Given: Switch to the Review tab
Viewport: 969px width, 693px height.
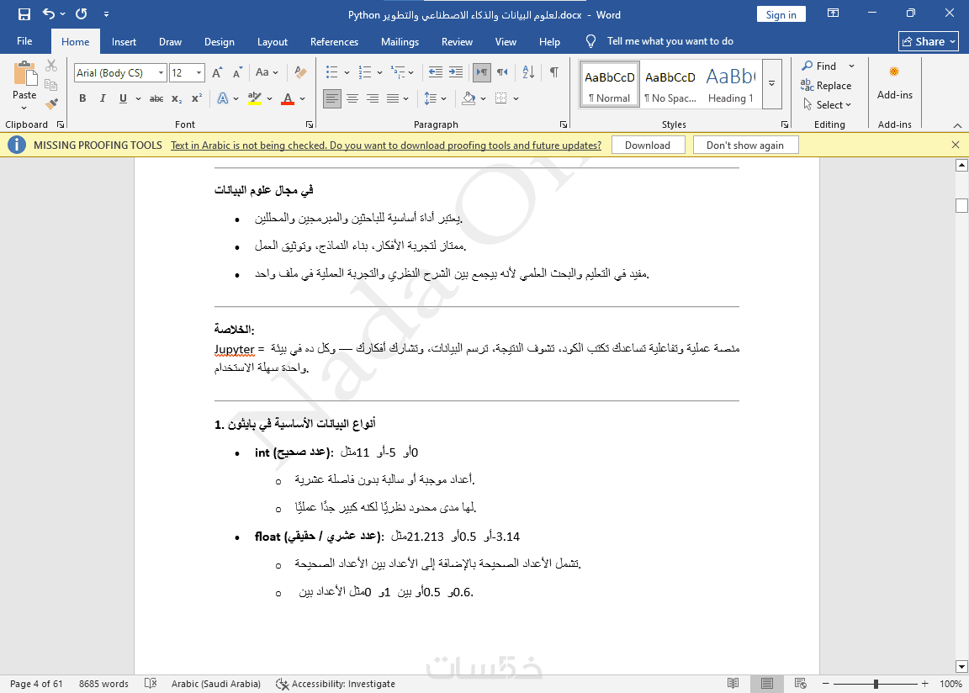Looking at the screenshot, I should pos(457,41).
